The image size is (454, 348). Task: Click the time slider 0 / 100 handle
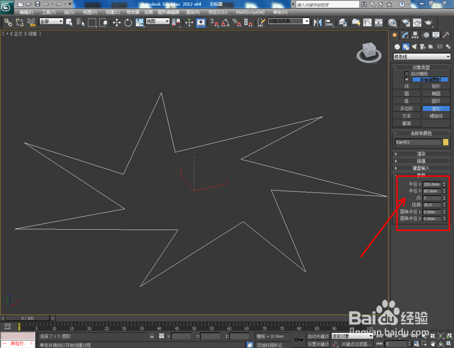tap(28, 318)
